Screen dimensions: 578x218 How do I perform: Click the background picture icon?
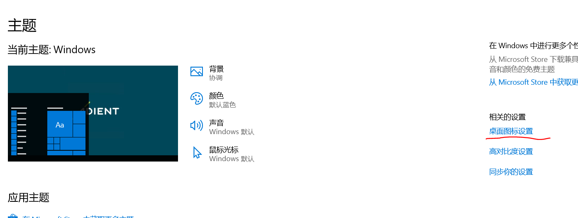click(x=196, y=71)
